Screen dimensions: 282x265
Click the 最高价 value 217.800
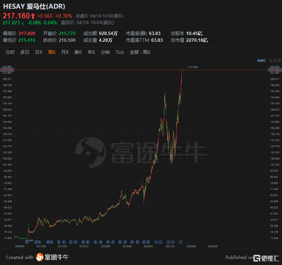point(27,34)
